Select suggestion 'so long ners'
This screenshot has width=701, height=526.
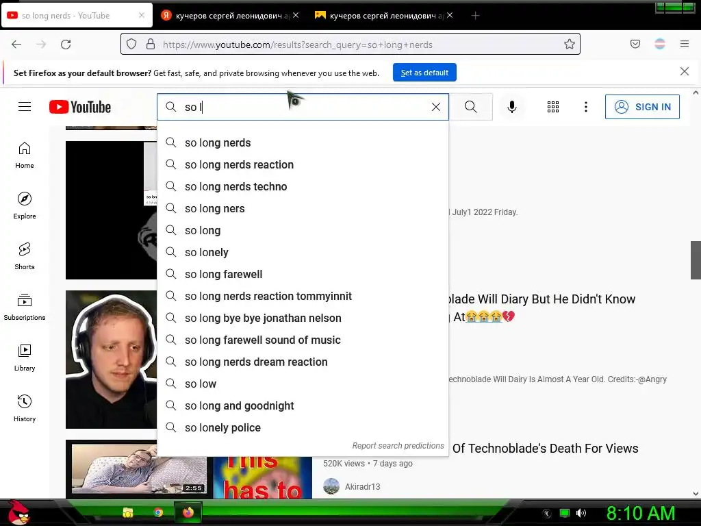[303, 208]
